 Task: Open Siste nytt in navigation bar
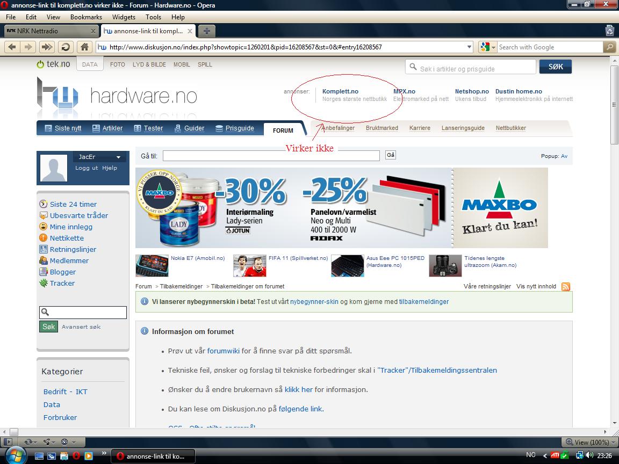click(x=63, y=128)
